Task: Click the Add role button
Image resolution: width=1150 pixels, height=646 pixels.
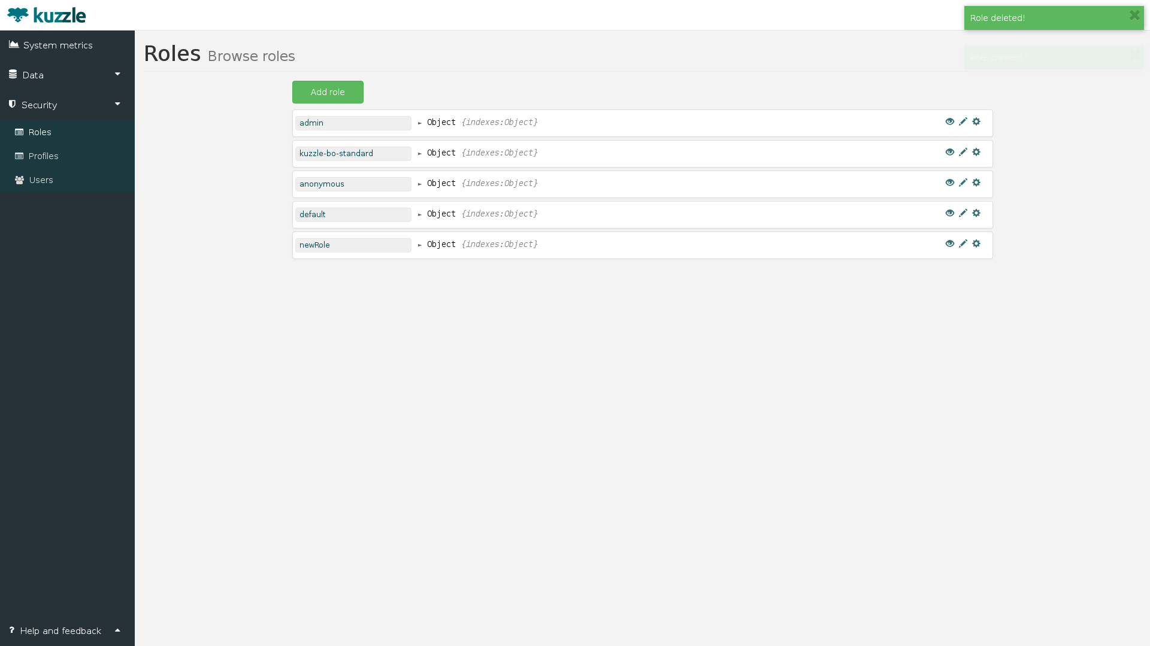Action: coord(328,92)
